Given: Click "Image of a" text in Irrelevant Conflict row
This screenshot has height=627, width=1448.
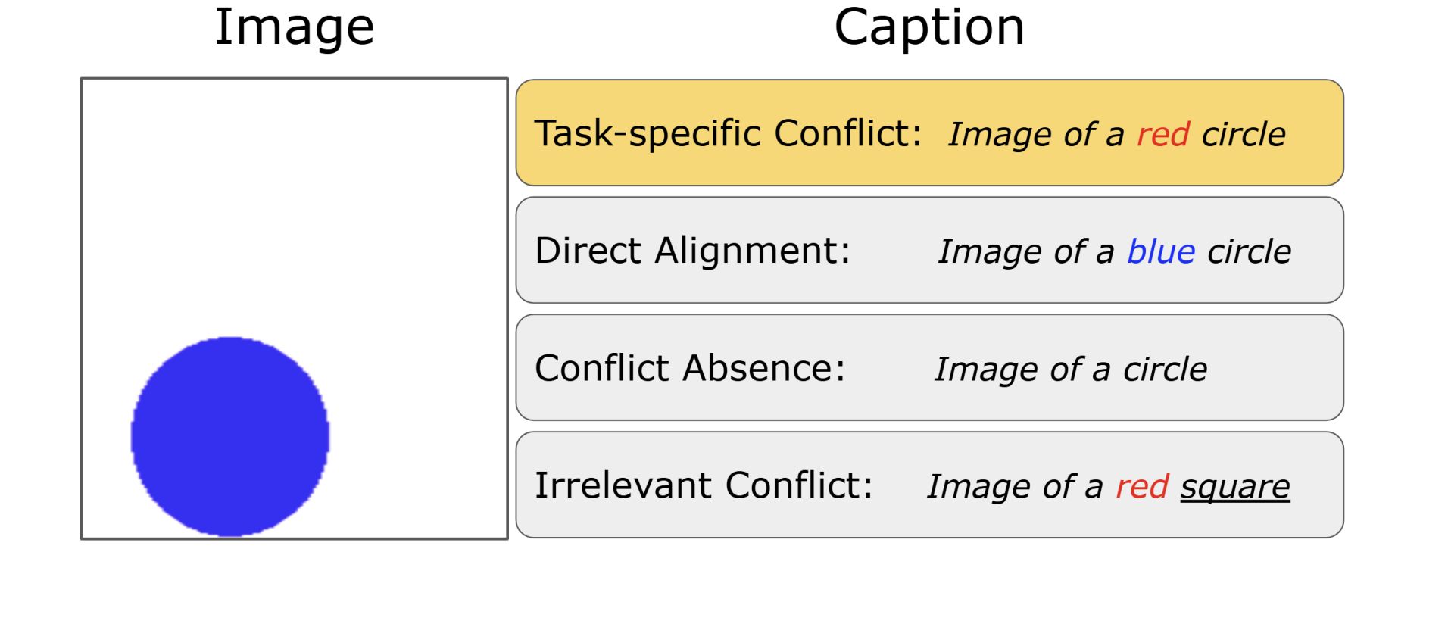Looking at the screenshot, I should (x=1015, y=487).
